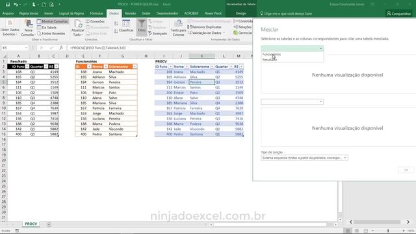Viewport: 416px width, 234px height.
Task: Open the Power Pivot tab
Action: [213, 13]
